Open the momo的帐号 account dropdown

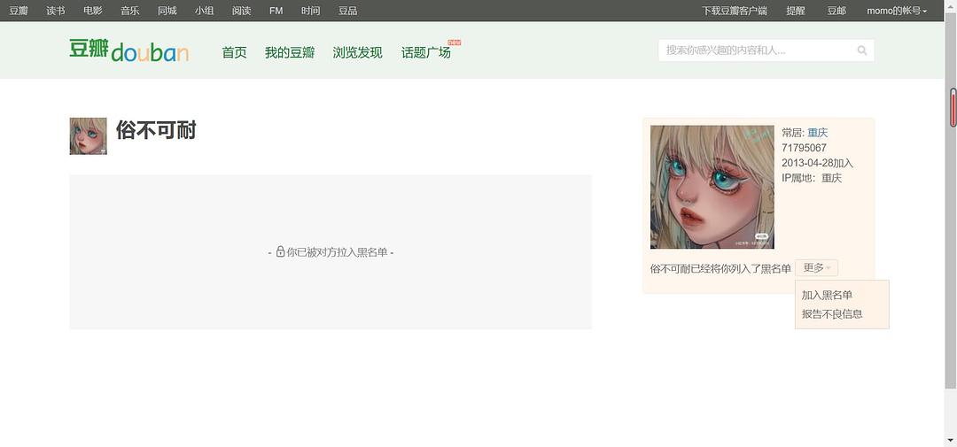(897, 11)
